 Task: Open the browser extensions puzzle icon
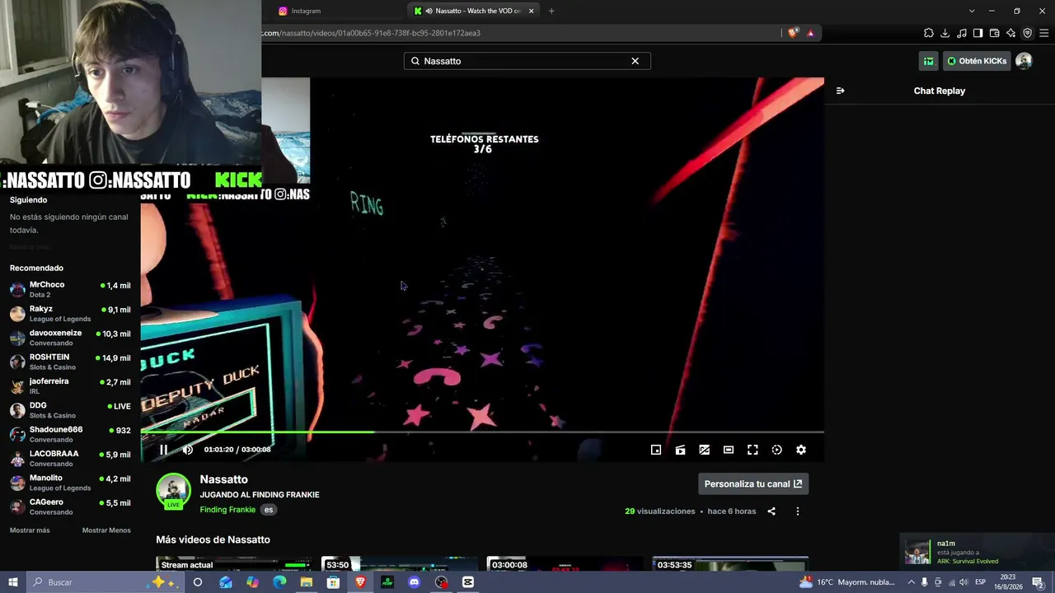(929, 33)
